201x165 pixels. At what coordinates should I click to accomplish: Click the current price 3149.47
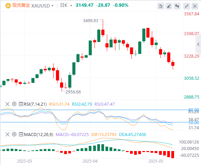click(85, 5)
